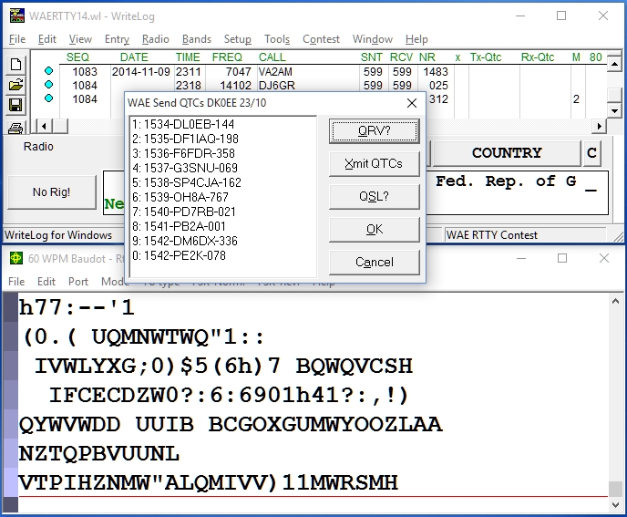This screenshot has width=627, height=517.
Task: Cancel the Send QTCs dialog
Action: [x=375, y=262]
